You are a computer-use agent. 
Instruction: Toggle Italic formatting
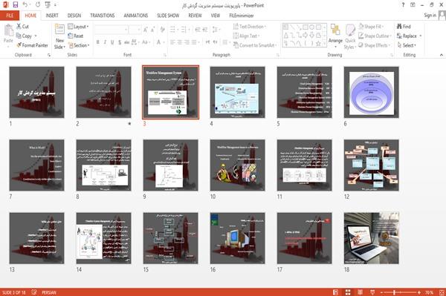coord(105,42)
